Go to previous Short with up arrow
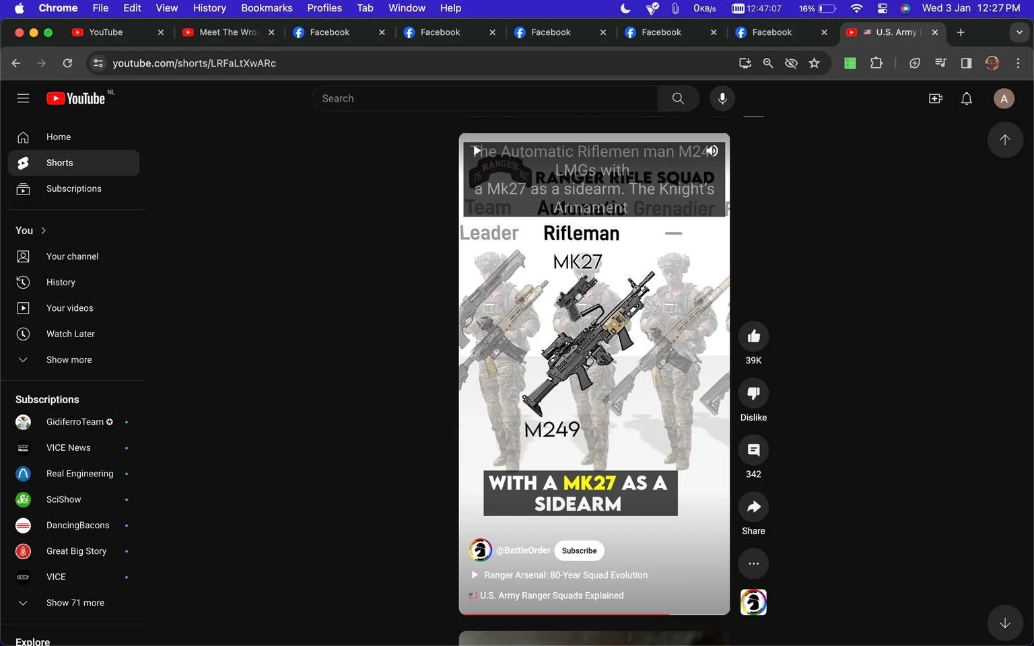The image size is (1034, 646). click(1005, 140)
